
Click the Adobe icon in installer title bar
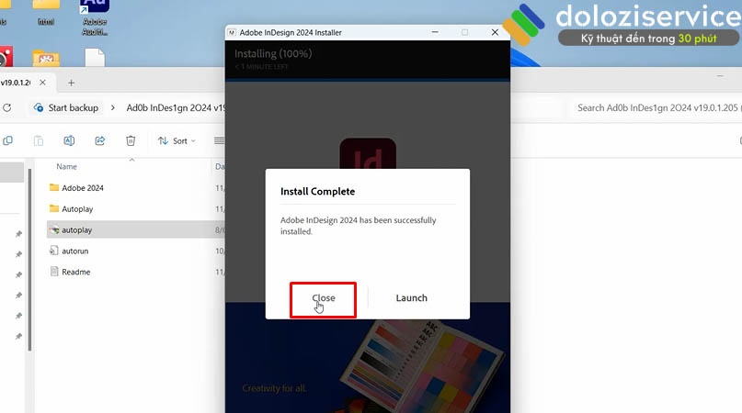pos(232,33)
